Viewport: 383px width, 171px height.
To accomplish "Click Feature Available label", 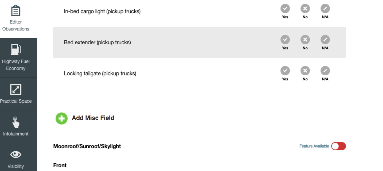I will [314, 146].
